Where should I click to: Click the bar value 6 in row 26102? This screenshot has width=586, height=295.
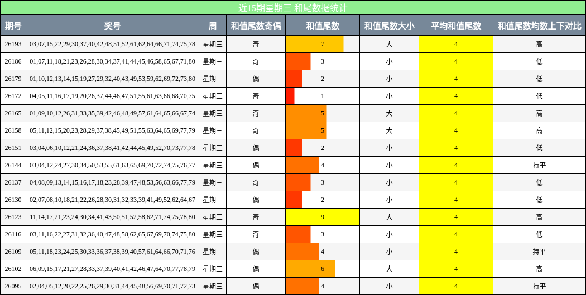[323, 269]
